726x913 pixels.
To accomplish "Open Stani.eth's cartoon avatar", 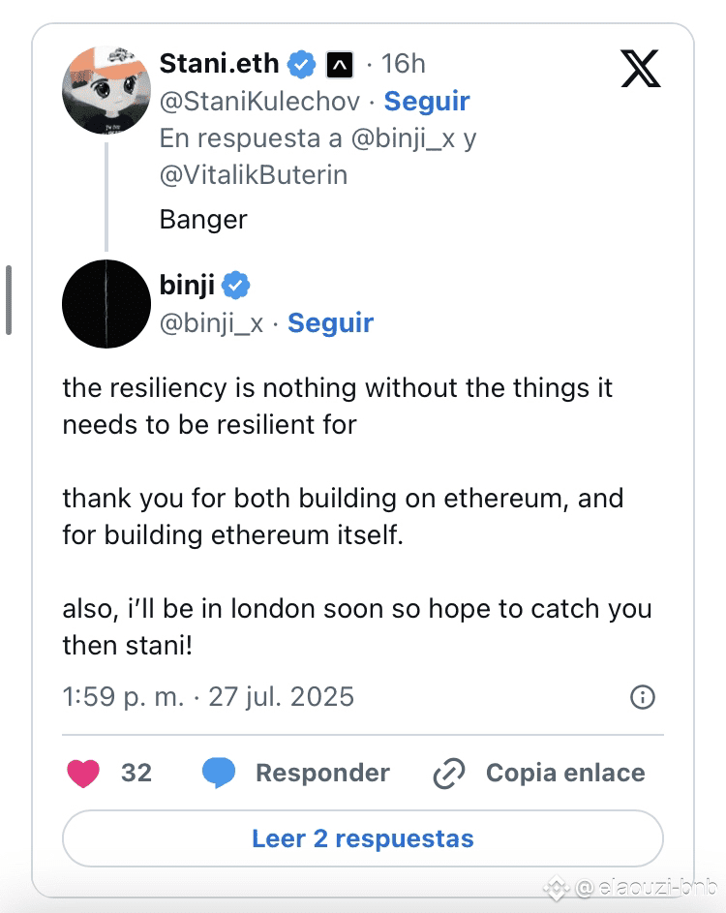I will (106, 90).
